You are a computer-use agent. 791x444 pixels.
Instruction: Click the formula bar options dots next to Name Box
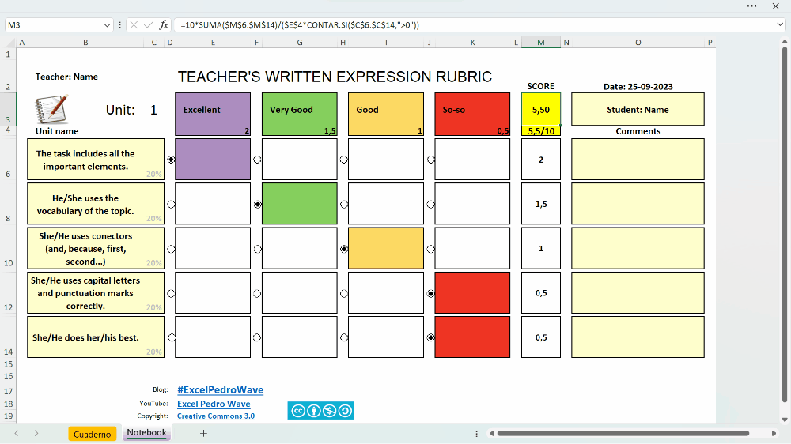tap(119, 24)
